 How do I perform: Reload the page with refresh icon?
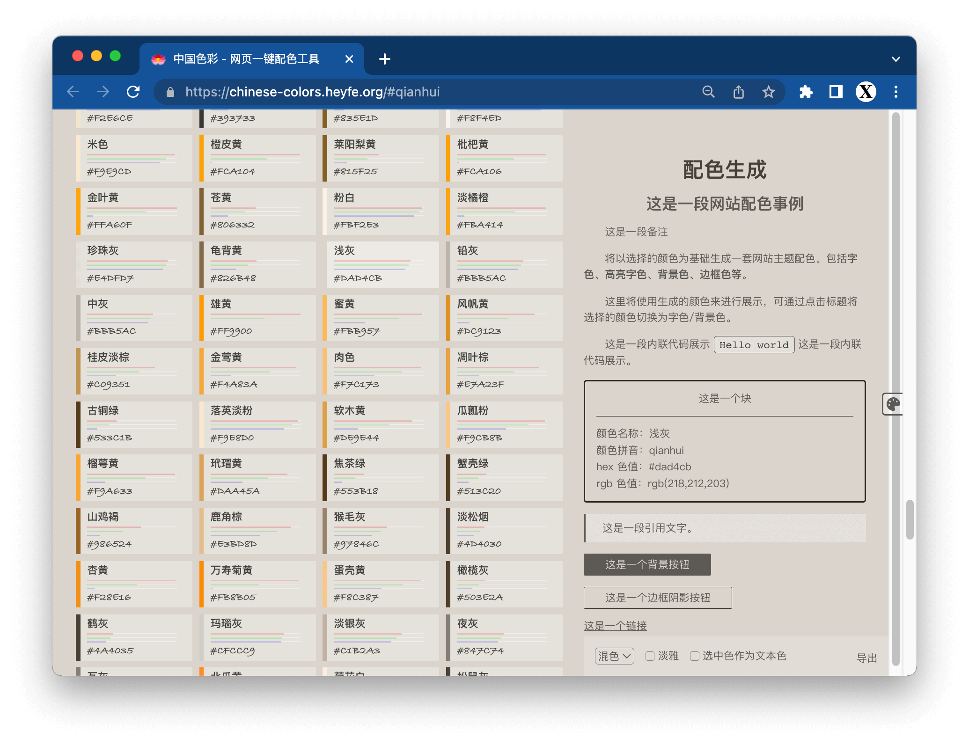point(133,92)
